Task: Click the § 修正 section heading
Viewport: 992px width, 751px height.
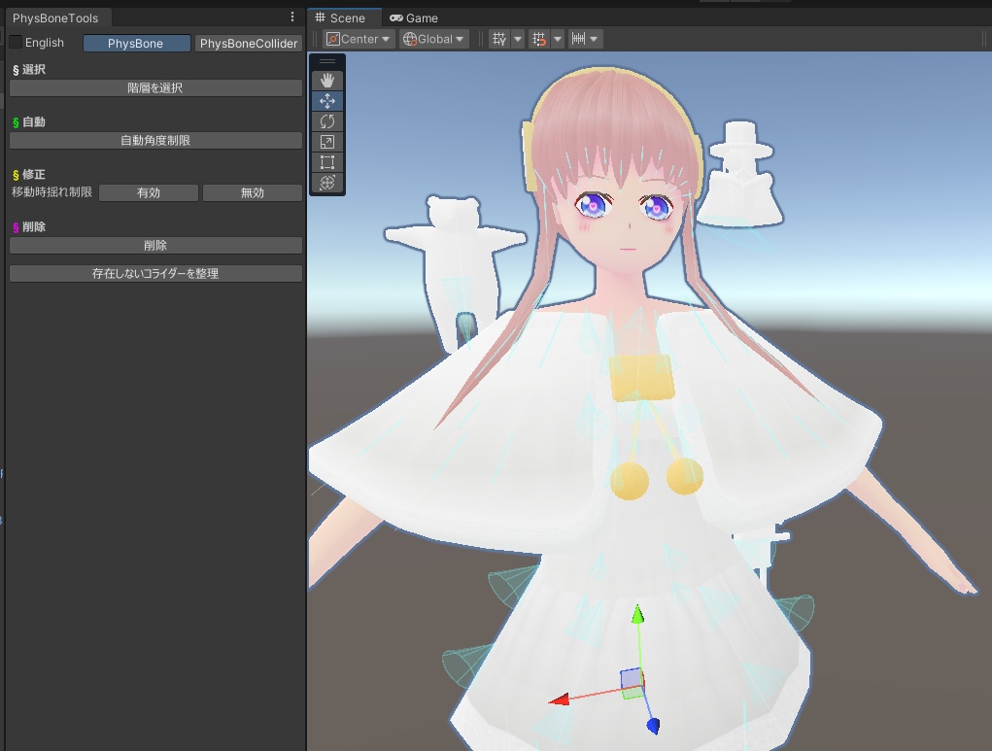Action: [x=29, y=175]
